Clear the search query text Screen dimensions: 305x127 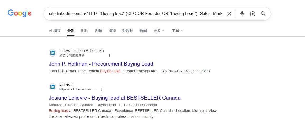pos(229,14)
